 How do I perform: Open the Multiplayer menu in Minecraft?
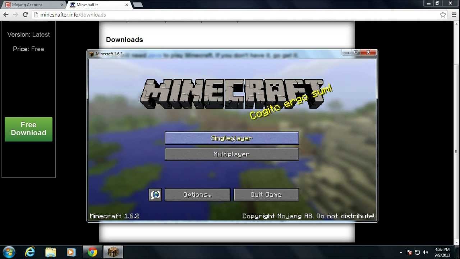click(232, 154)
